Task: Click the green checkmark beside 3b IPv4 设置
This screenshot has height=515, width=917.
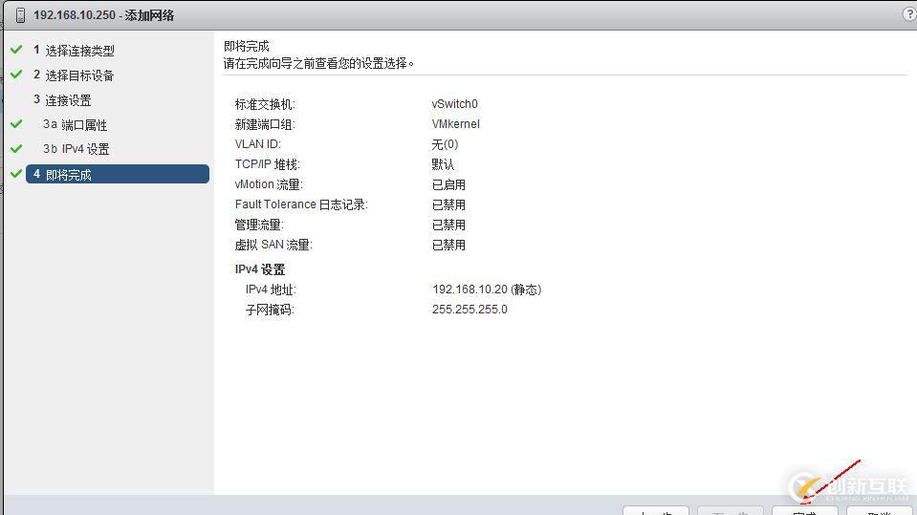Action: (16, 148)
